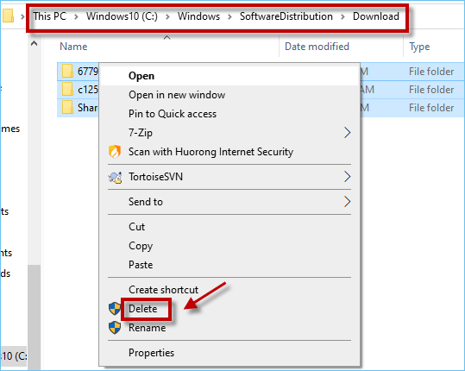Click the Huorong Internet Security flame icon

(115, 152)
